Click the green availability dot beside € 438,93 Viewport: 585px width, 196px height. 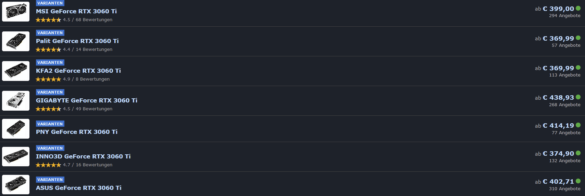[578, 97]
